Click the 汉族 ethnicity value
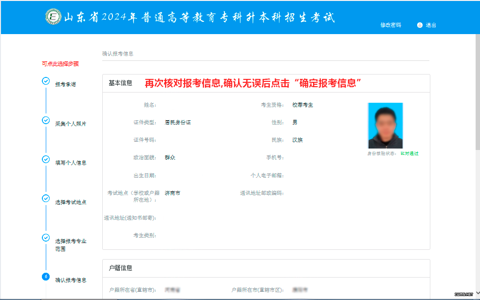The image size is (480, 300). coord(297,140)
